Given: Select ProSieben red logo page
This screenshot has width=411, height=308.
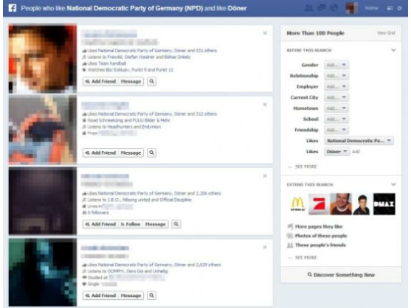Looking at the screenshot, I should click(319, 204).
